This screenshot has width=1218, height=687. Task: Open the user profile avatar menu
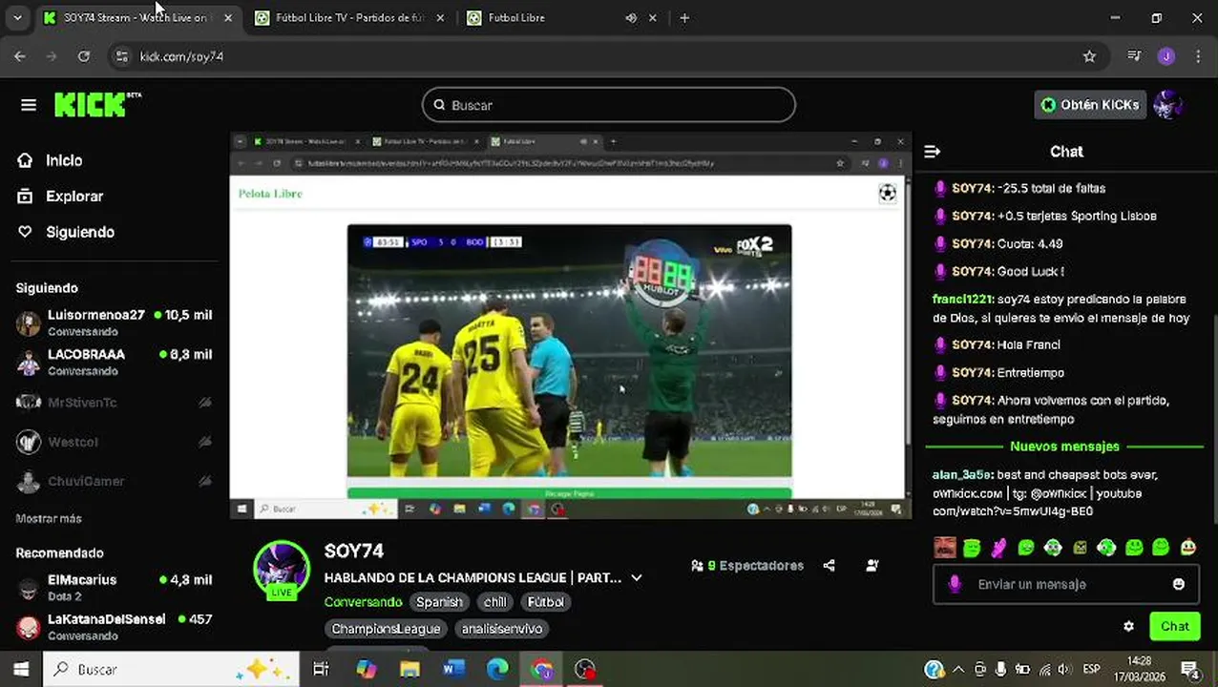click(1168, 105)
